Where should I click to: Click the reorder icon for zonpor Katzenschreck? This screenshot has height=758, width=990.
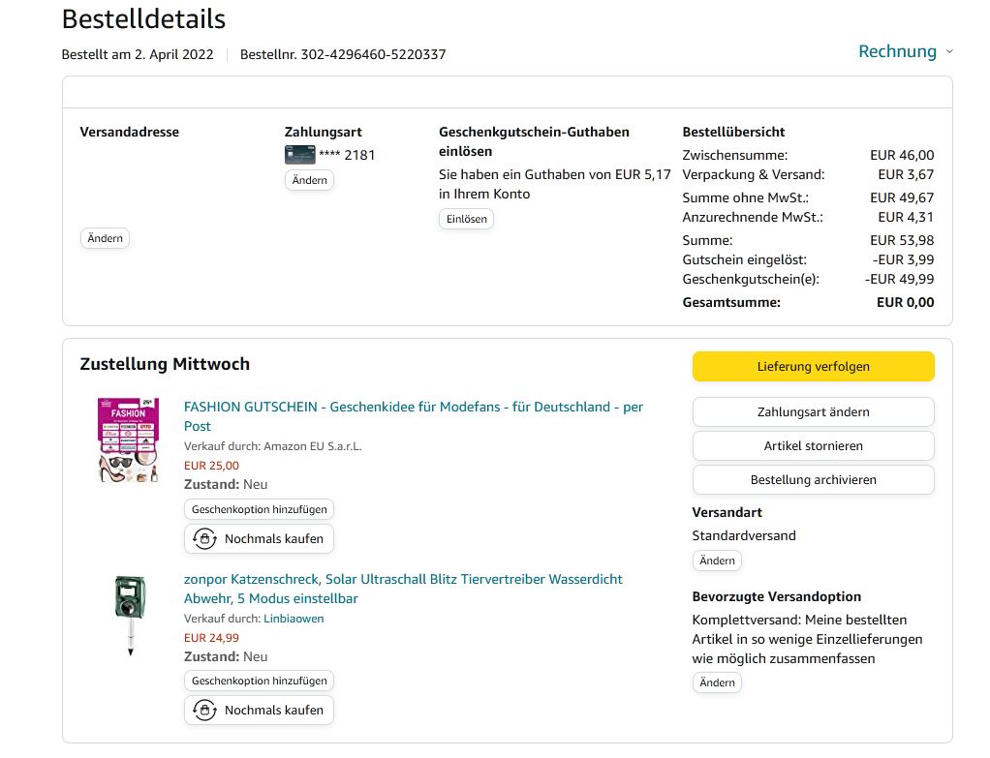pyautogui.click(x=204, y=710)
